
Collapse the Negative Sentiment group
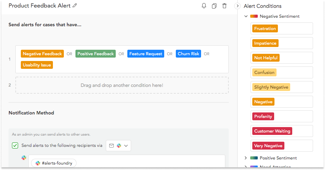point(246,16)
